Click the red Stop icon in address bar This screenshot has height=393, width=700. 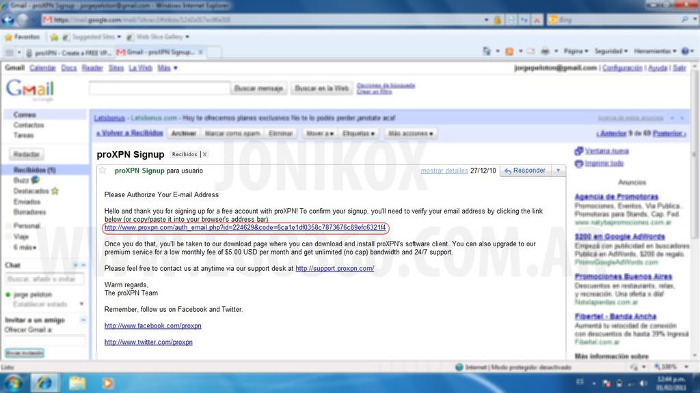coord(537,20)
